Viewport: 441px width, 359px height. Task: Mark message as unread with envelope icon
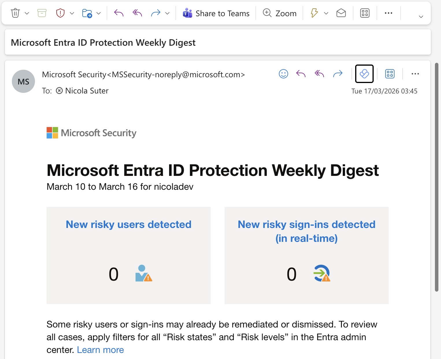pos(341,13)
